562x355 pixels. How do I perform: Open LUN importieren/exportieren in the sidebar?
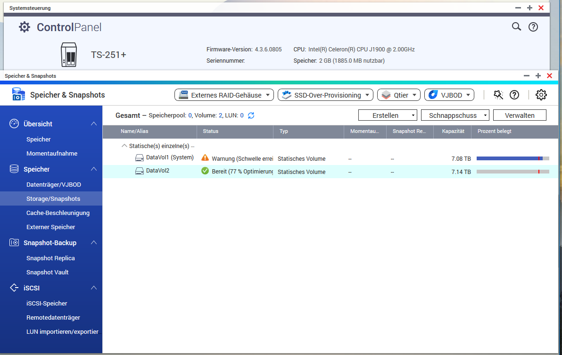(x=62, y=332)
